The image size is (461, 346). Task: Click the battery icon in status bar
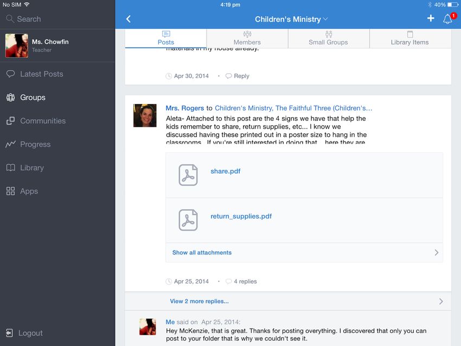pos(453,5)
